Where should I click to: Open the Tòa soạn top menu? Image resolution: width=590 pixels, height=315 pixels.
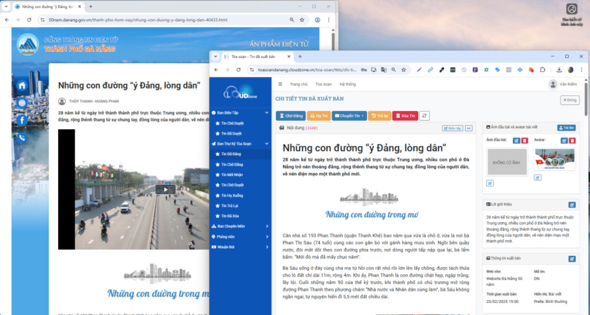pos(323,84)
